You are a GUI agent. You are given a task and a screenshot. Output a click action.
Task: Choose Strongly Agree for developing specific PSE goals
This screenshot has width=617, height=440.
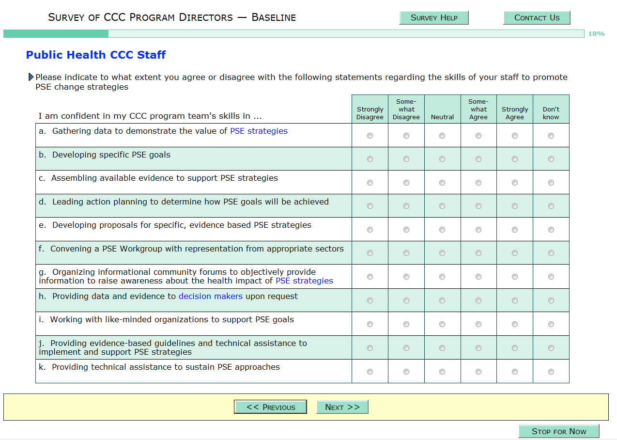tap(515, 159)
